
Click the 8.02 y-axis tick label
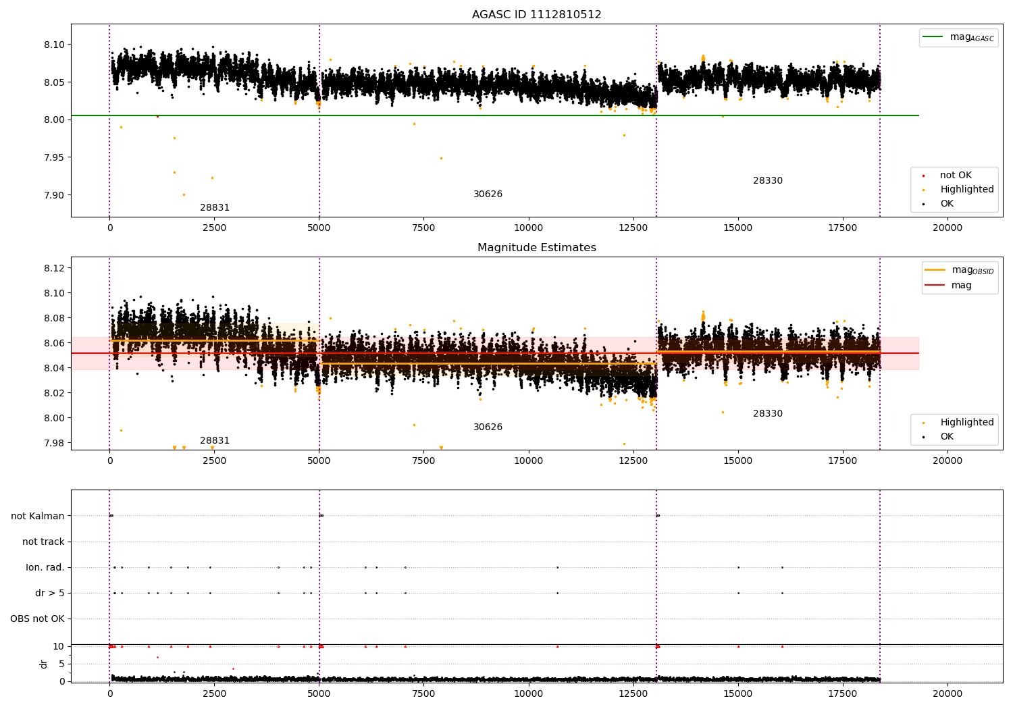point(53,394)
